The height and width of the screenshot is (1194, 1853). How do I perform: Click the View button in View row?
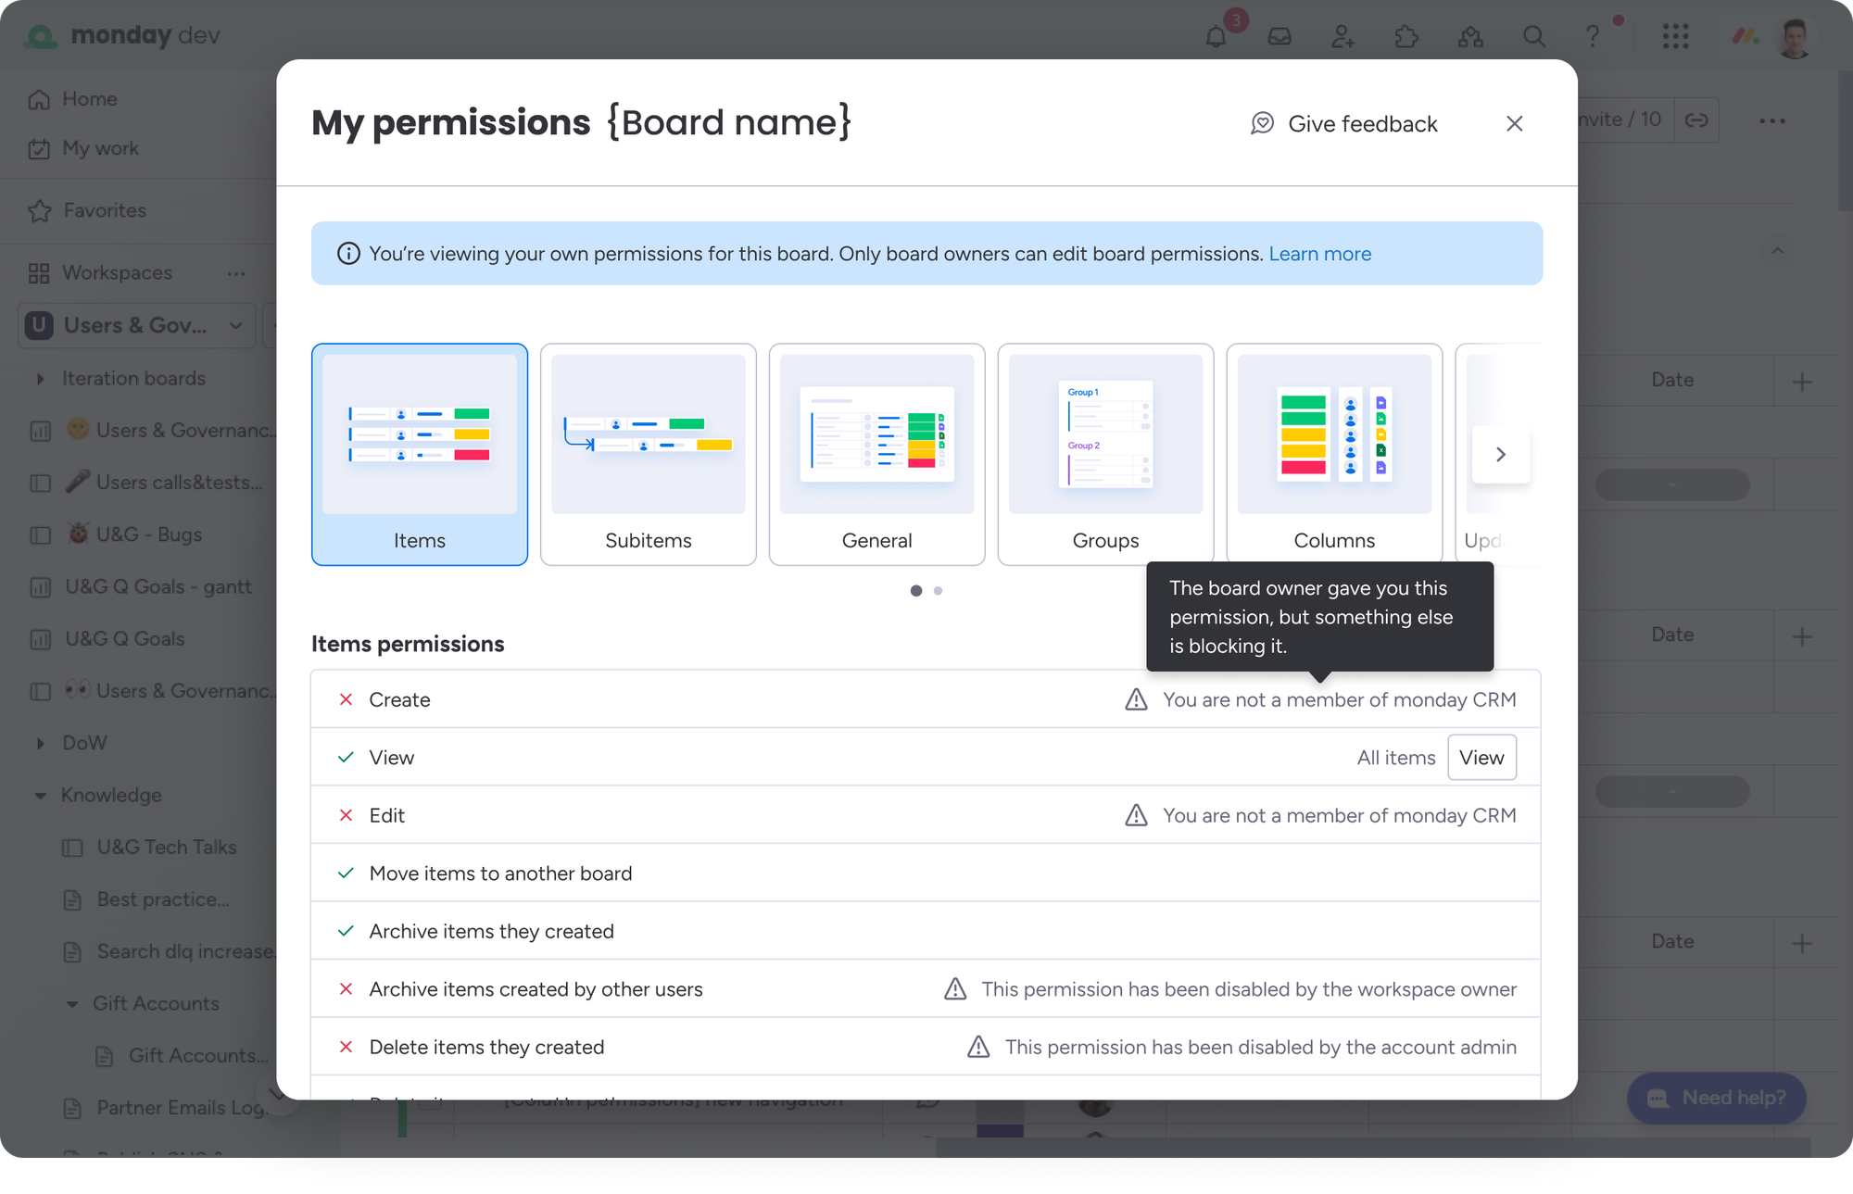point(1481,758)
